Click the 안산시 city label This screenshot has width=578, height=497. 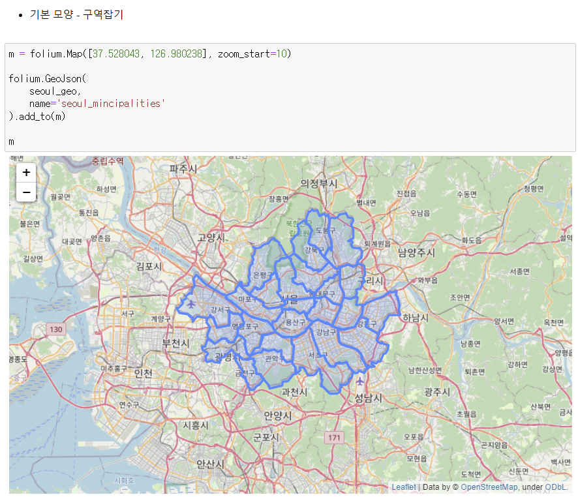click(x=210, y=464)
